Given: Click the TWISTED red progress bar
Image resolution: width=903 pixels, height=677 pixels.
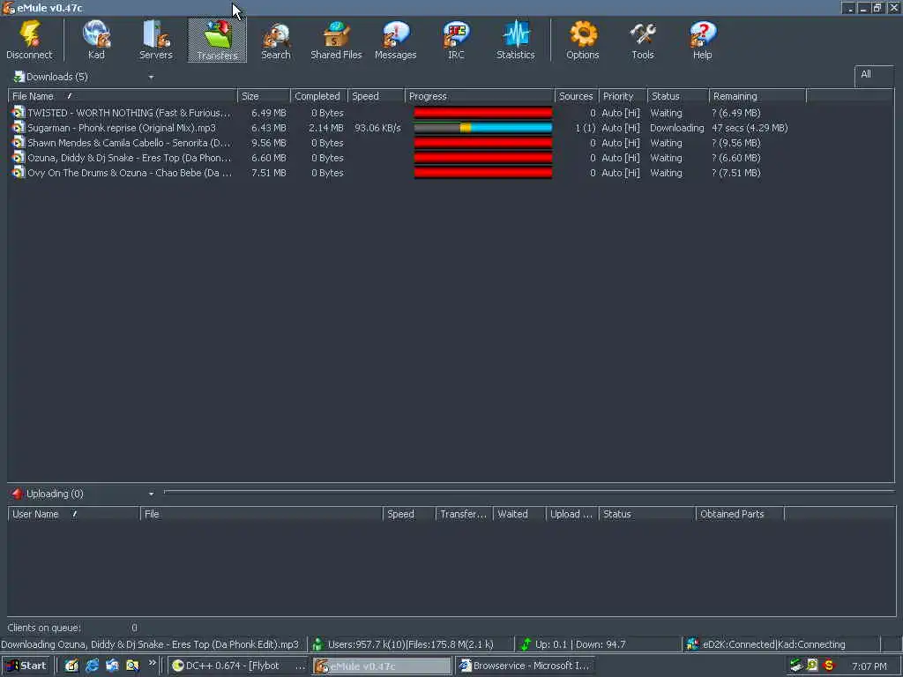Looking at the screenshot, I should [x=483, y=113].
